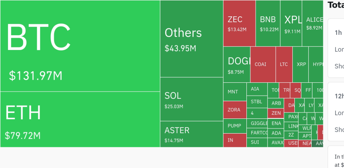Select the DOGE $8.75M tile

coord(236,64)
